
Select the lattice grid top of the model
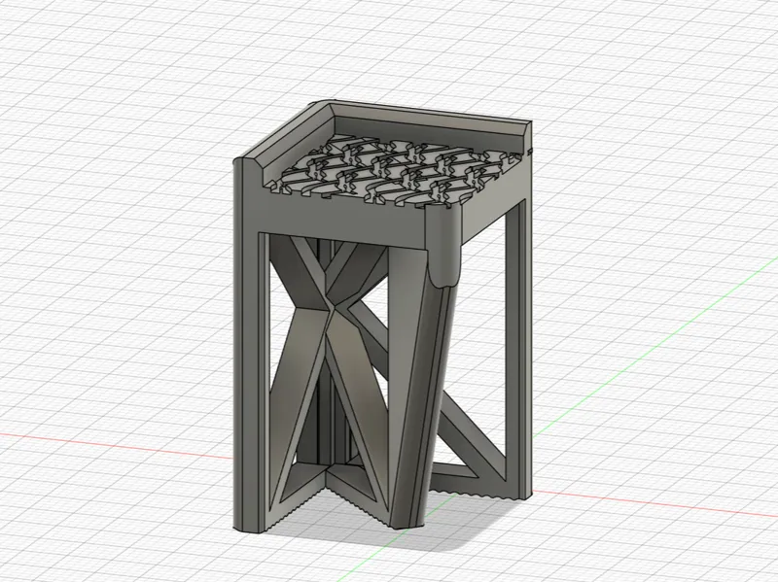click(x=397, y=174)
